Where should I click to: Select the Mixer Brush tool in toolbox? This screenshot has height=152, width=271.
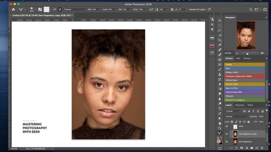click(x=220, y=133)
